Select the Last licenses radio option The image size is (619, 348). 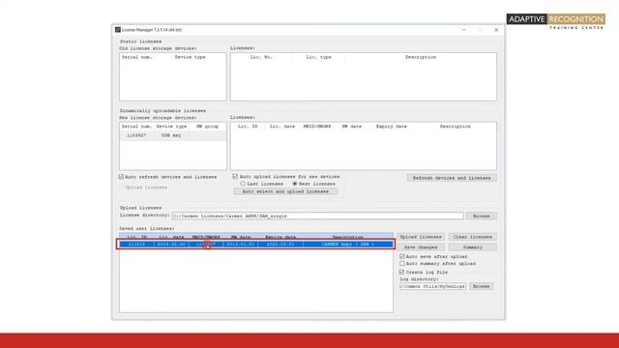(x=243, y=184)
